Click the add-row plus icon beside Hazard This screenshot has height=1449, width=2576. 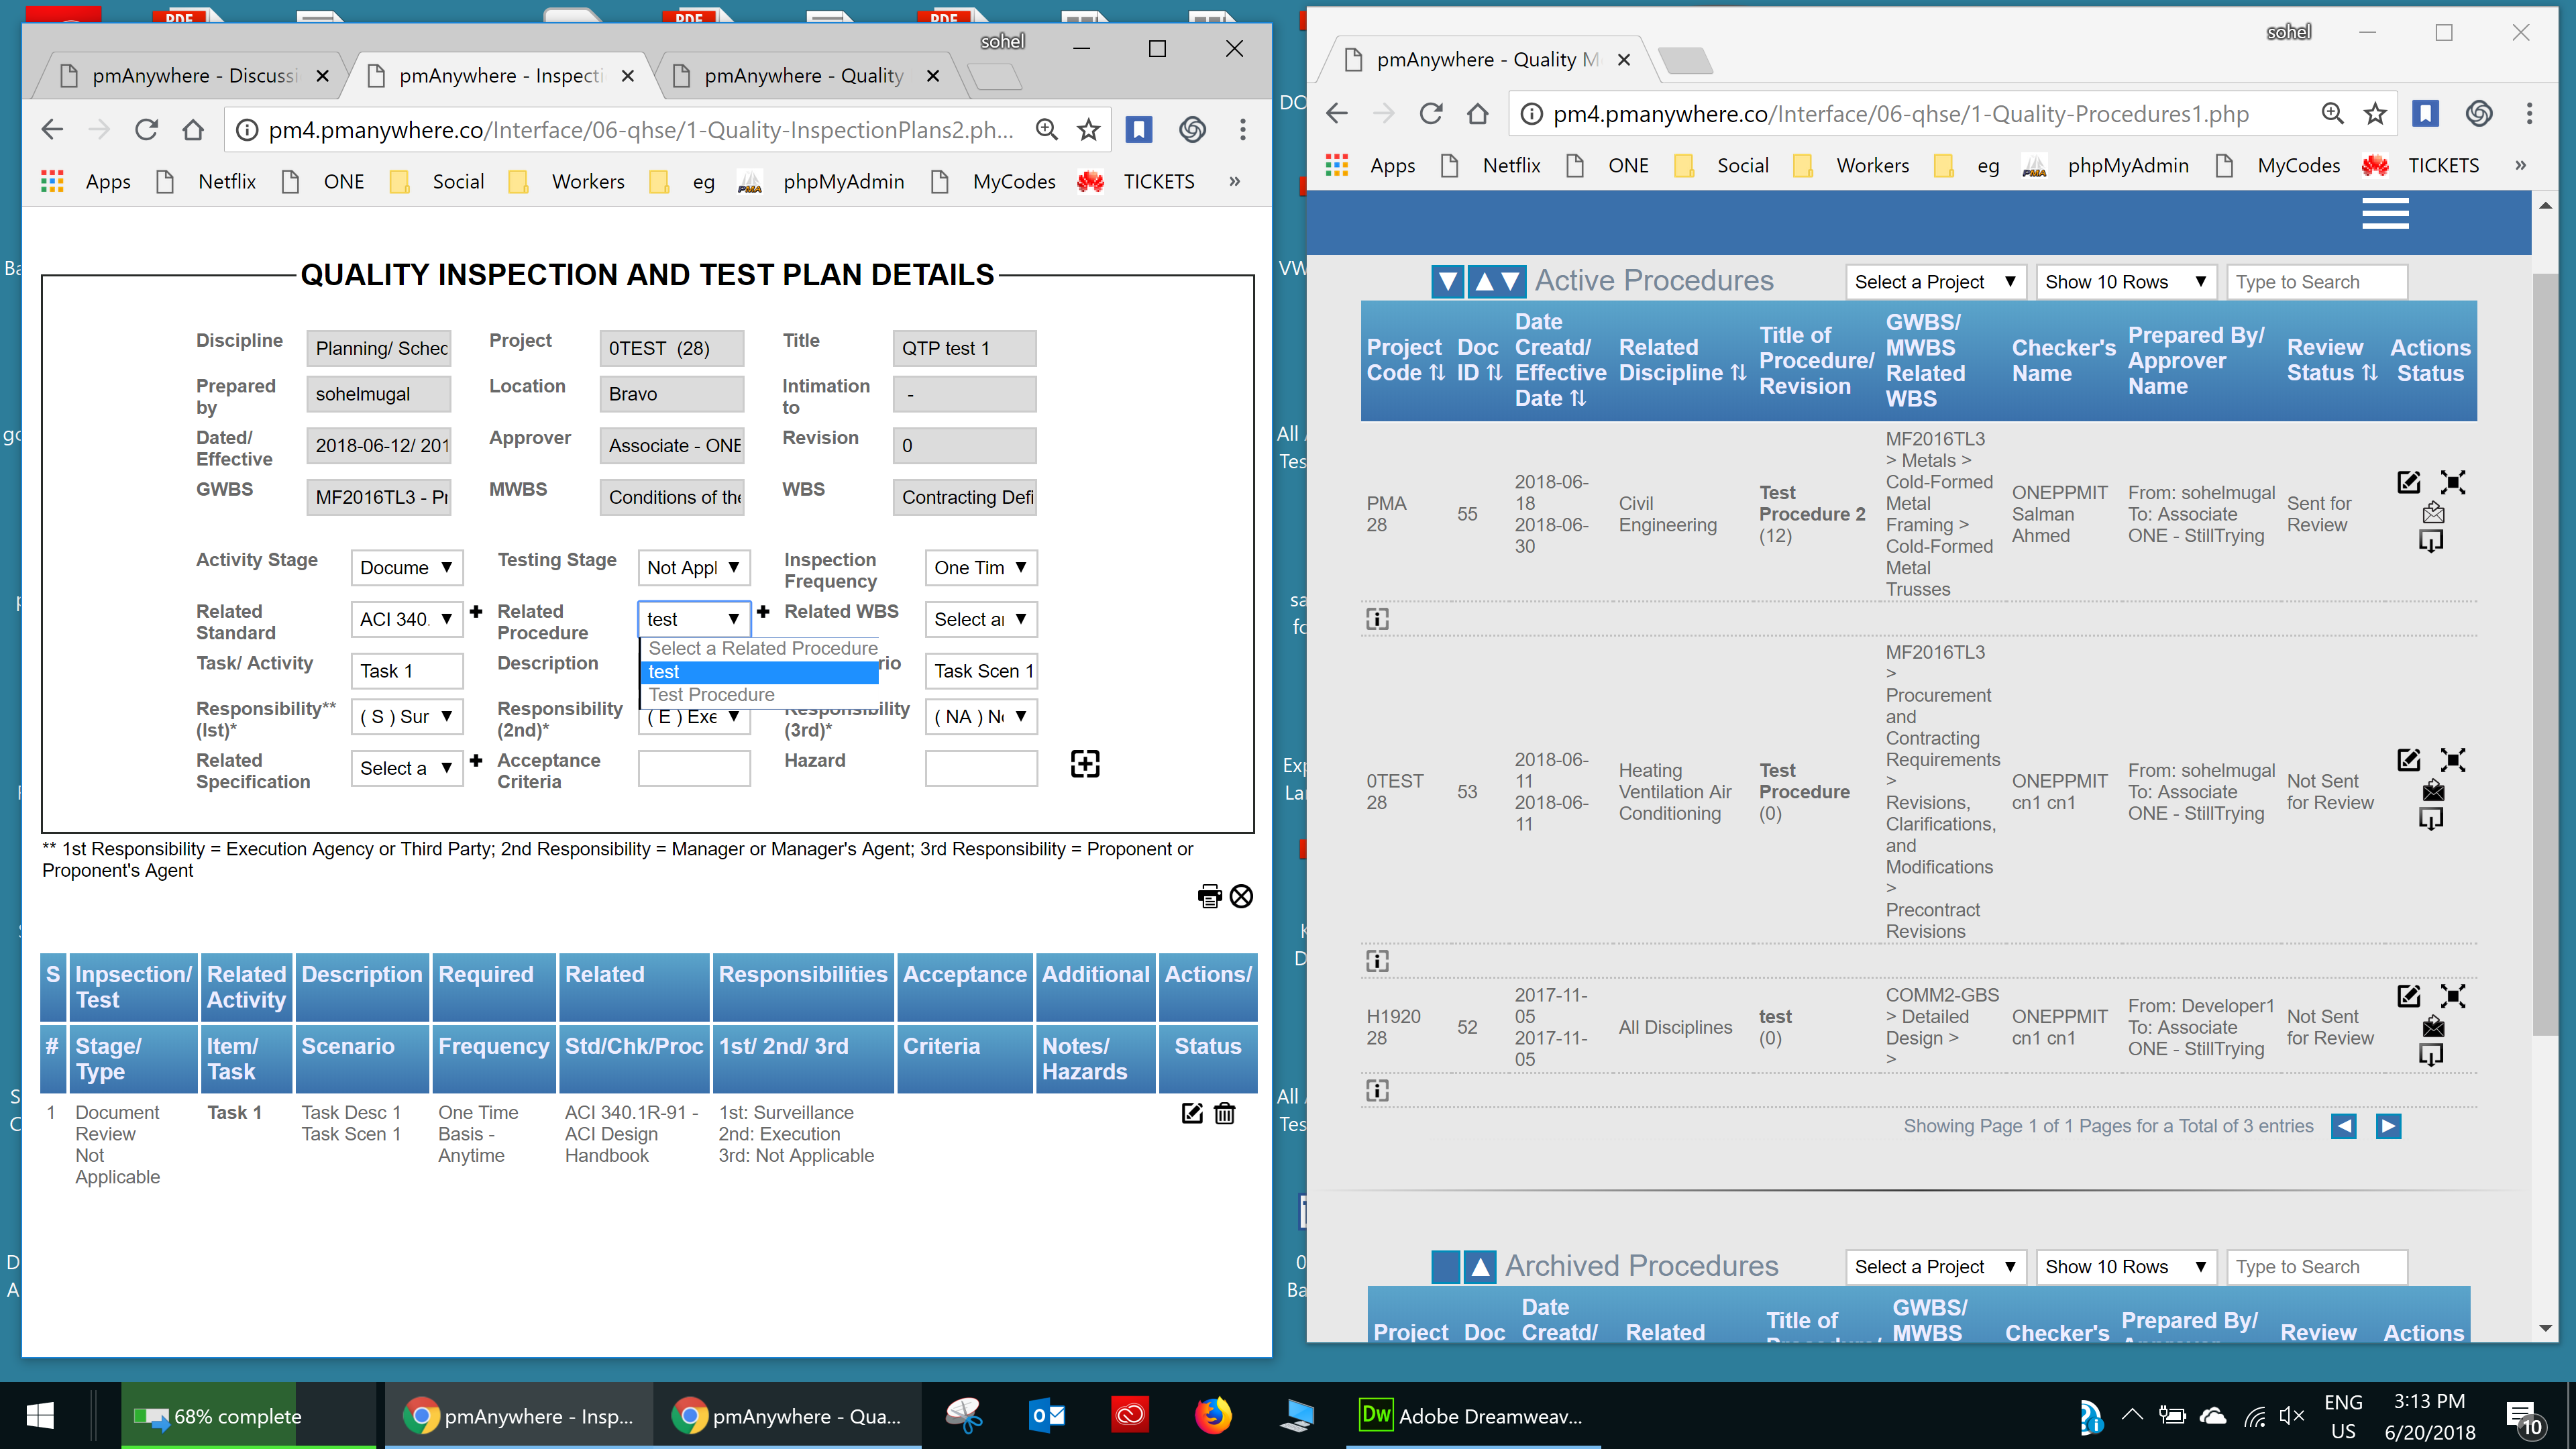click(x=1084, y=764)
